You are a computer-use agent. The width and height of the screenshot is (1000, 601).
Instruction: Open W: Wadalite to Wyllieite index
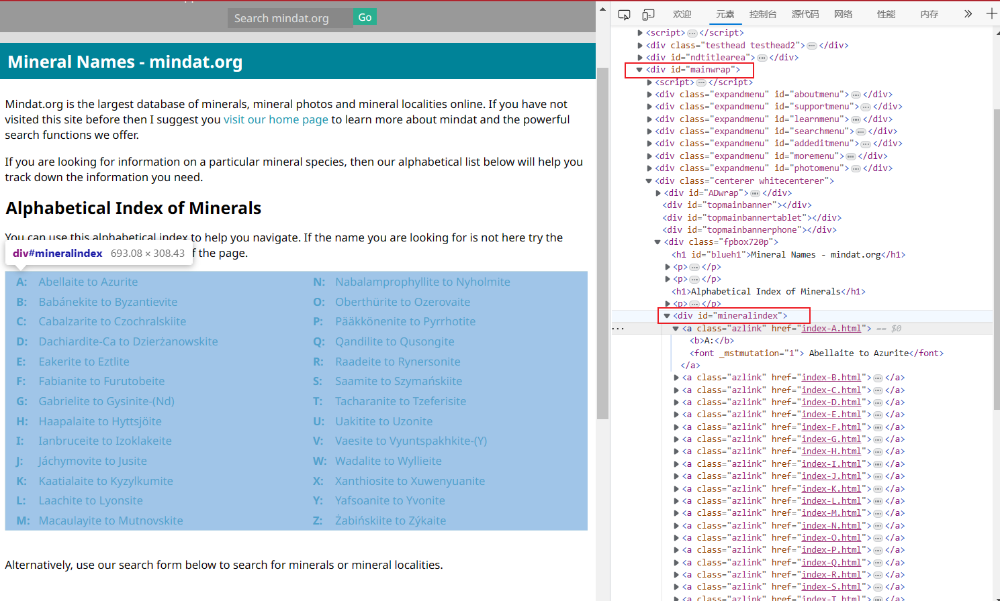pos(377,461)
